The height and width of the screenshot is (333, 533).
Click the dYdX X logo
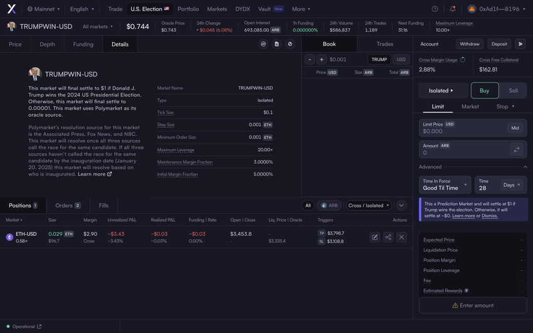11,9
